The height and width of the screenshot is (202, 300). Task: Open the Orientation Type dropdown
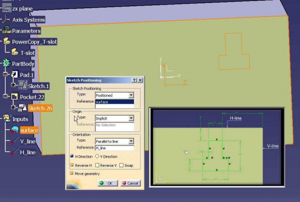click(x=131, y=141)
